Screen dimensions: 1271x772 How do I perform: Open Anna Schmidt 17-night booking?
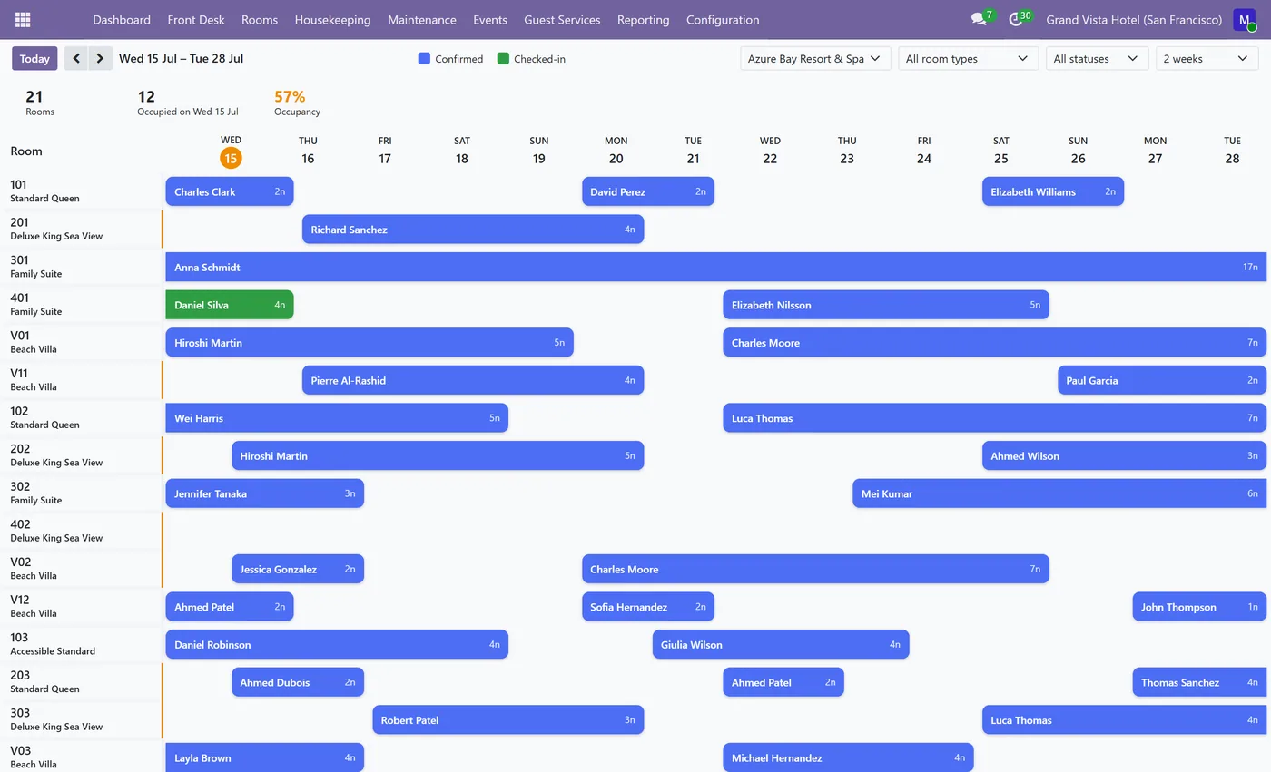pos(716,267)
